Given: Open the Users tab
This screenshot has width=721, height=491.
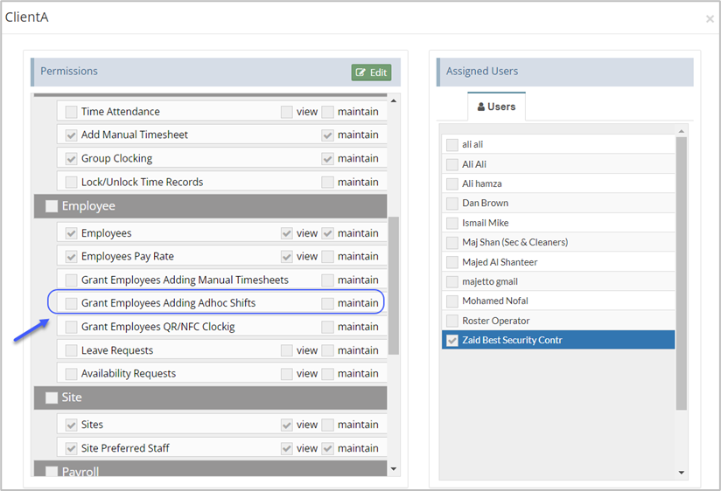Looking at the screenshot, I should pos(496,107).
